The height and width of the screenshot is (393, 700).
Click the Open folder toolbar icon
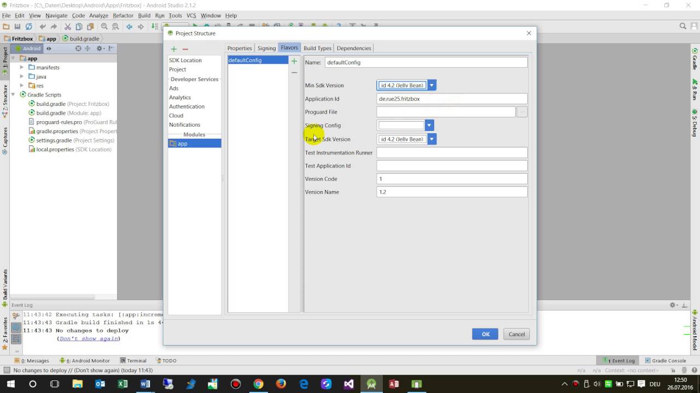click(6, 26)
